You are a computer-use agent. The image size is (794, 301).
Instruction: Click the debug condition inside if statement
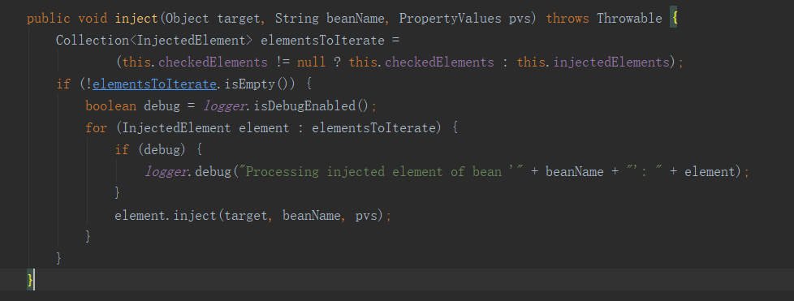click(x=162, y=150)
